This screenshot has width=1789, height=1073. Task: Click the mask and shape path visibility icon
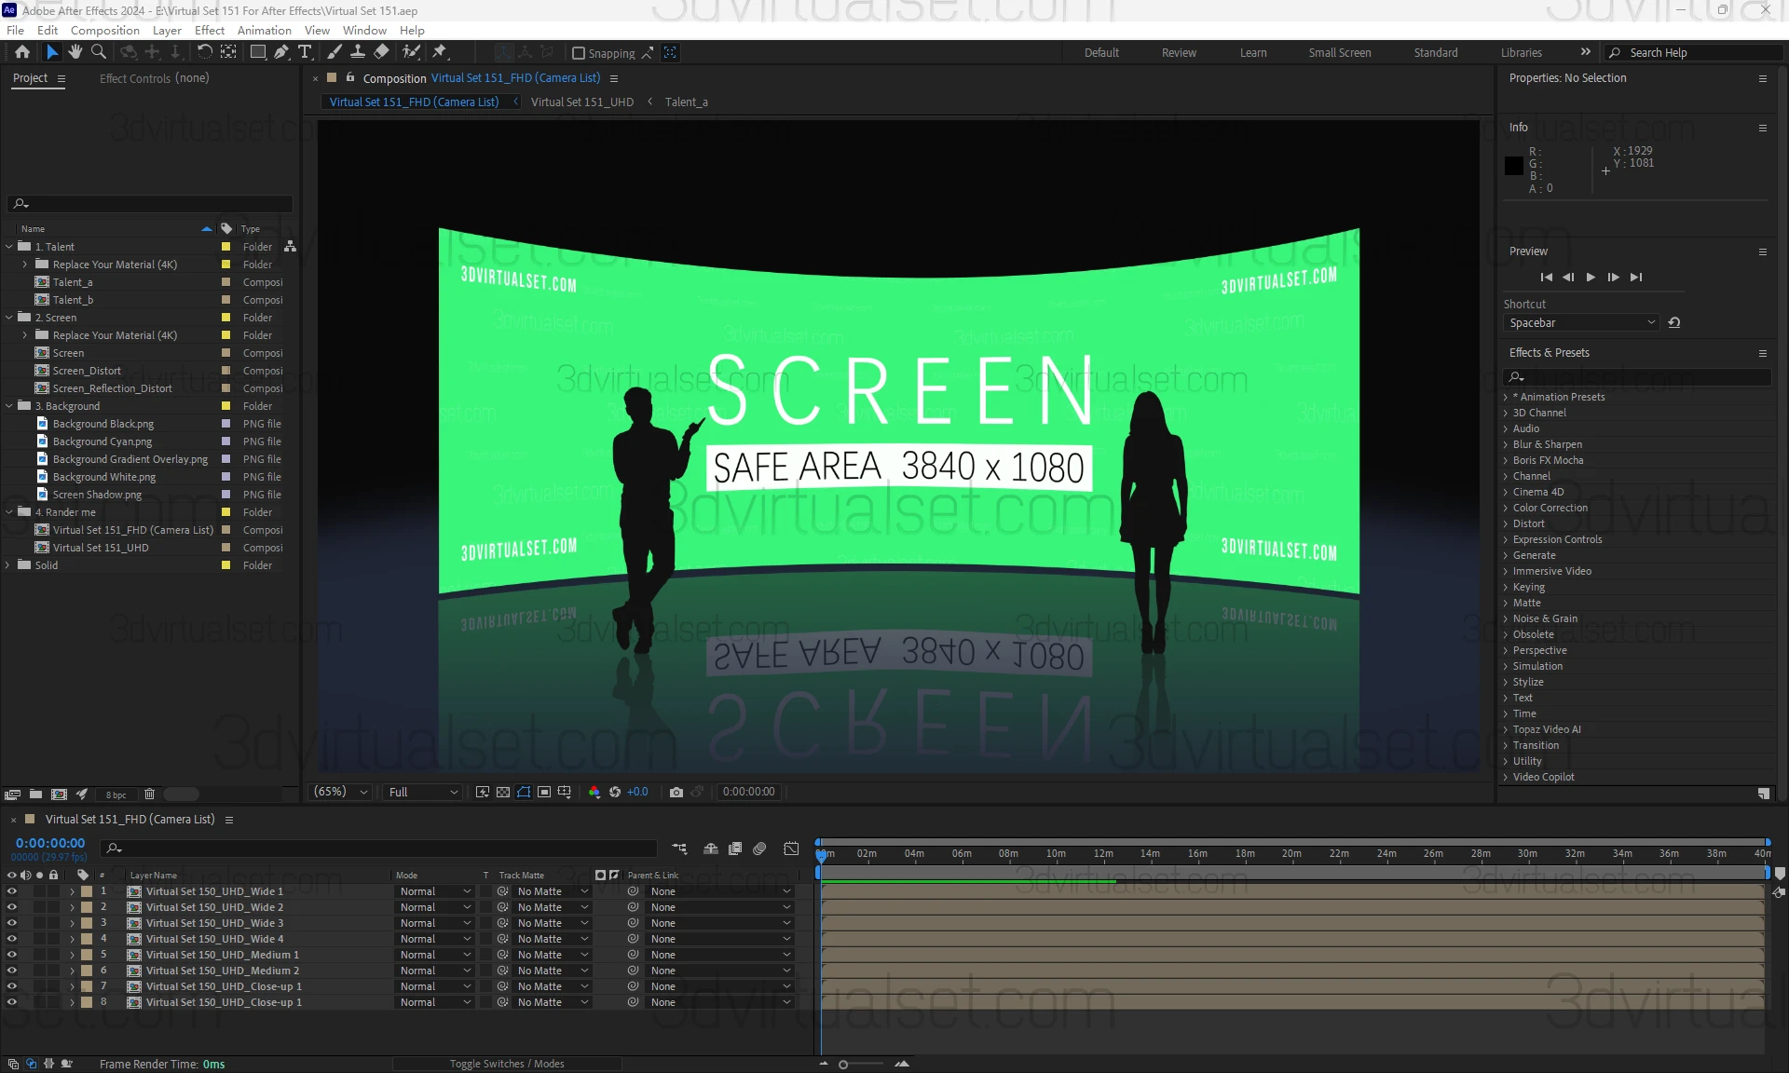point(524,792)
